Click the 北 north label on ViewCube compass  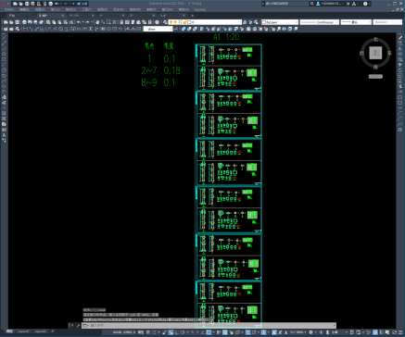[x=376, y=39]
